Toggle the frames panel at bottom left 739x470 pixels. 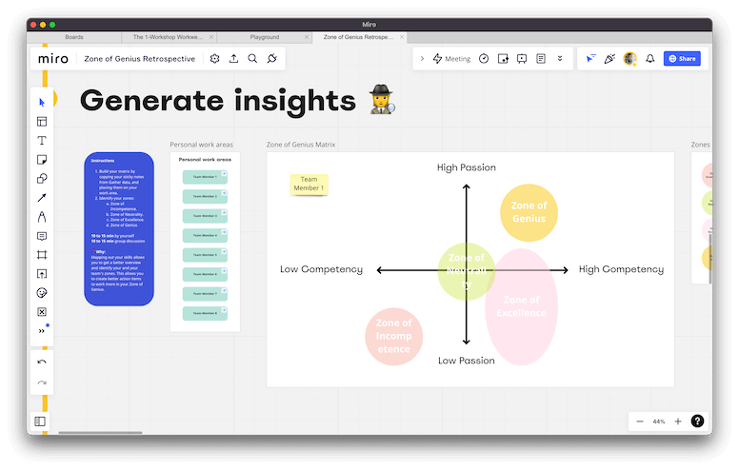(40, 421)
